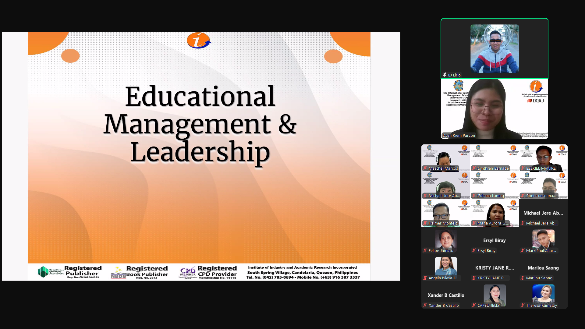585x329 pixels.
Task: Click the Maria Aurora G. video tile
Action: (x=494, y=213)
